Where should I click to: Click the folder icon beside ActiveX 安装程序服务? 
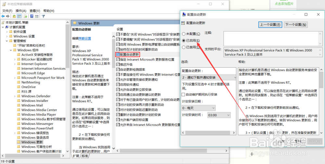[x=19, y=55]
